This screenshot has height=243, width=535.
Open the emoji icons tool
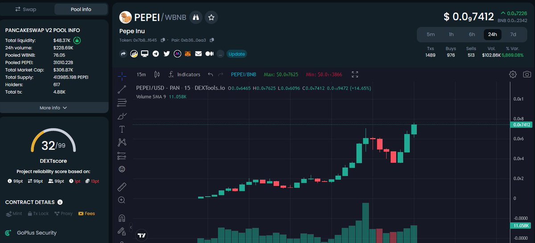(122, 169)
